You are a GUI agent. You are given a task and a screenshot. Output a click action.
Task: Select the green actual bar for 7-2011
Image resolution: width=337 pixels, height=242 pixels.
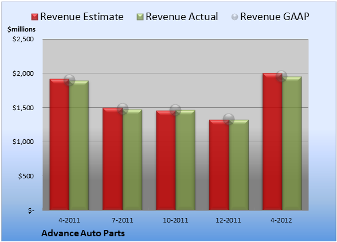click(x=132, y=159)
